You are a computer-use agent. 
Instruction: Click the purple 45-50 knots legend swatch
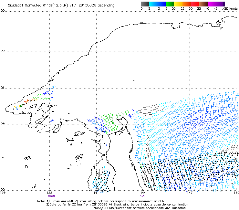[220, 4]
